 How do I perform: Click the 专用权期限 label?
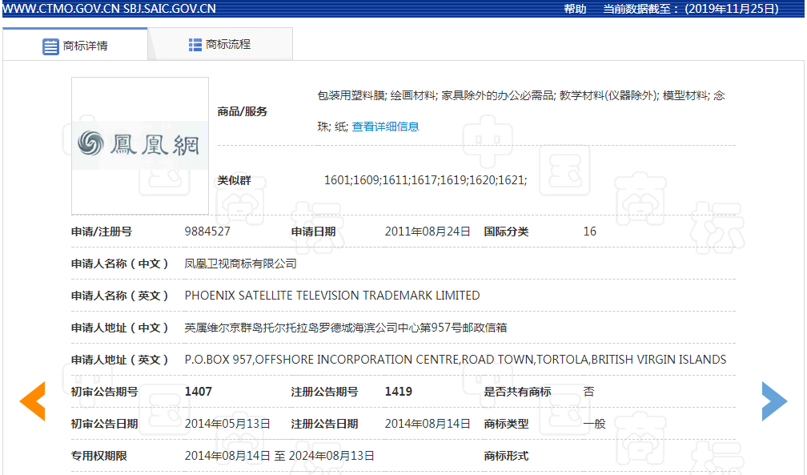(x=98, y=456)
